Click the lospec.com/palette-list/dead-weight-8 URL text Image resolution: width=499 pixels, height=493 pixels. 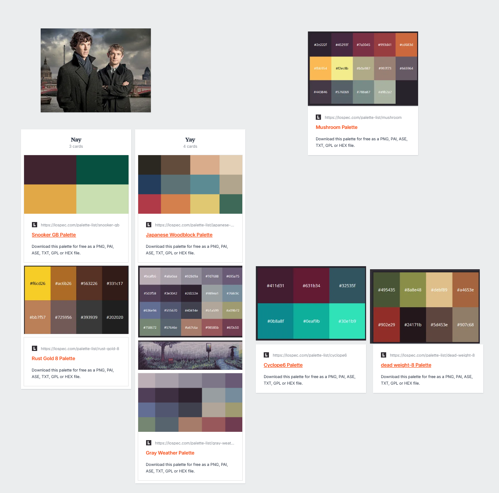[x=432, y=355]
